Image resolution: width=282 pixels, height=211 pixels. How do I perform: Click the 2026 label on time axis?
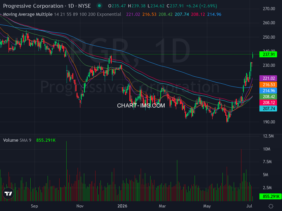122,206
